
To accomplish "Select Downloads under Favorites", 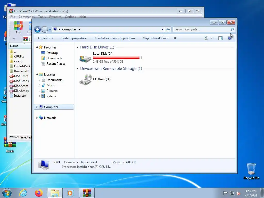I will tap(54, 58).
